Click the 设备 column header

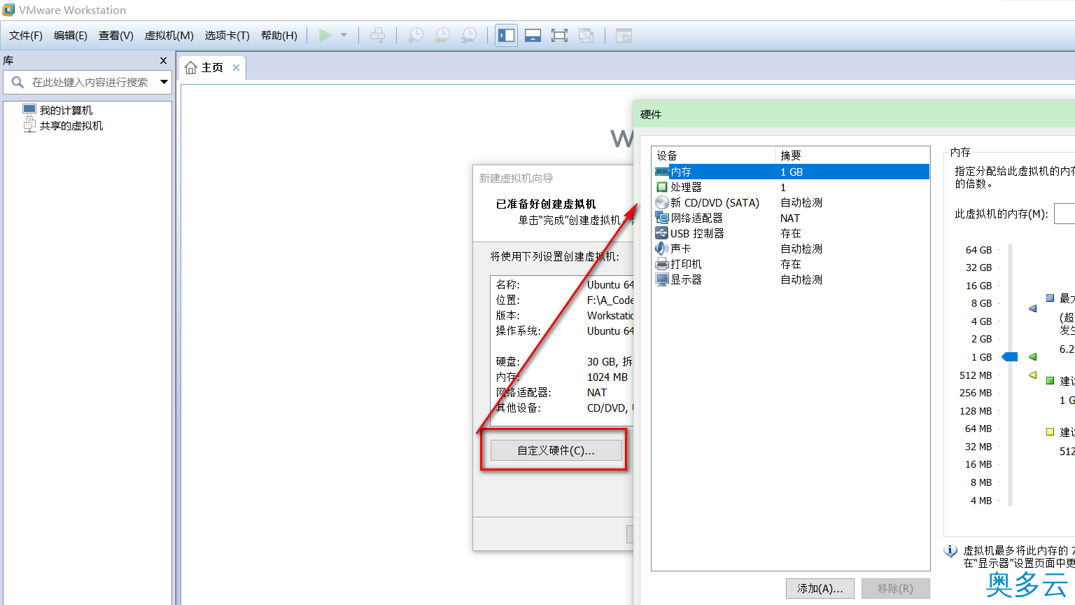point(714,155)
